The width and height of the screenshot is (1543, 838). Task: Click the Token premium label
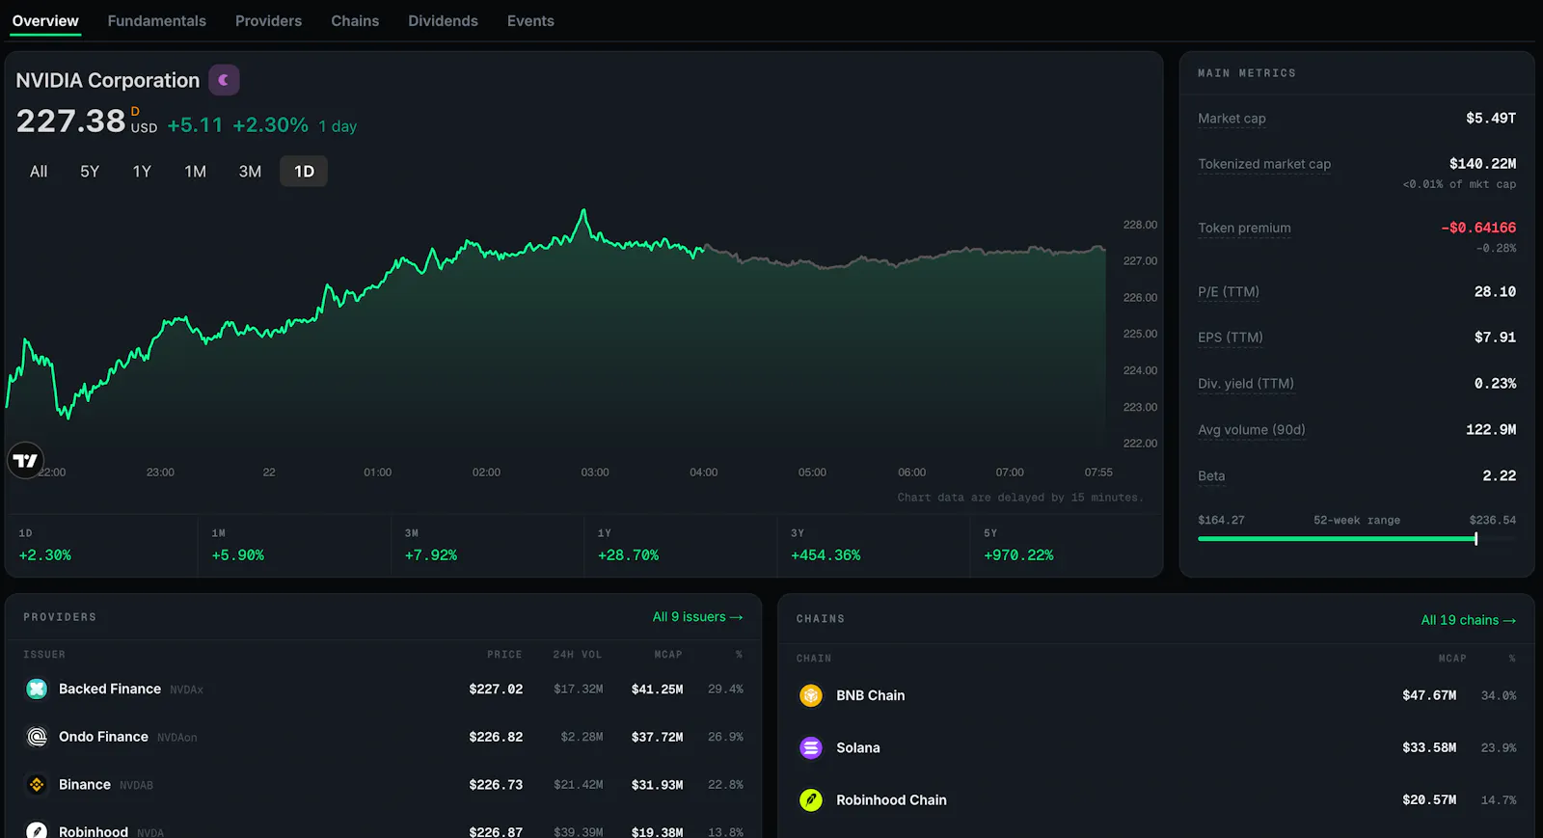point(1244,229)
